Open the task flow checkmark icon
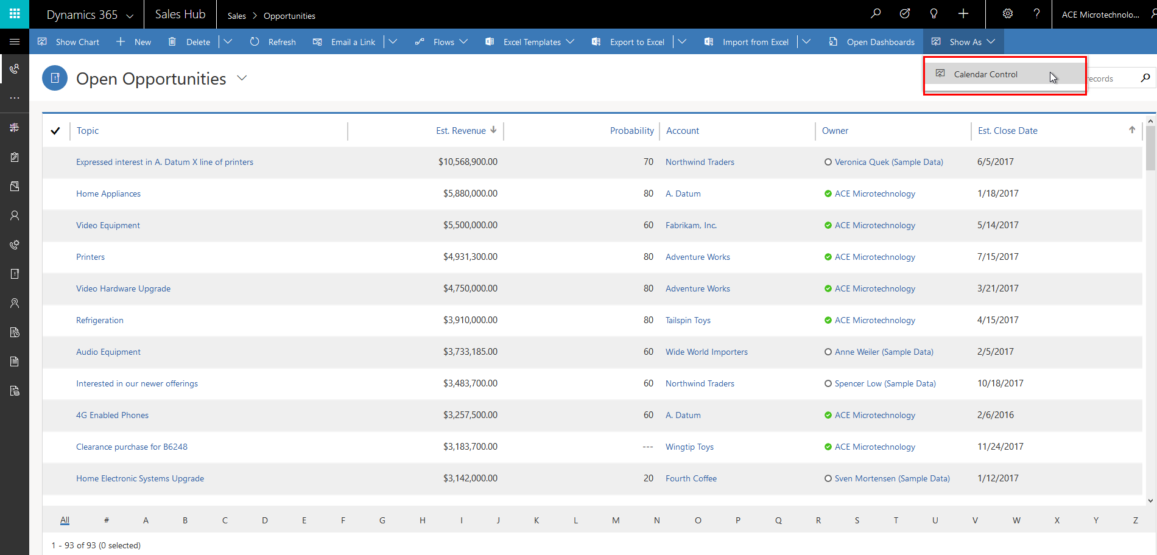 [x=905, y=14]
